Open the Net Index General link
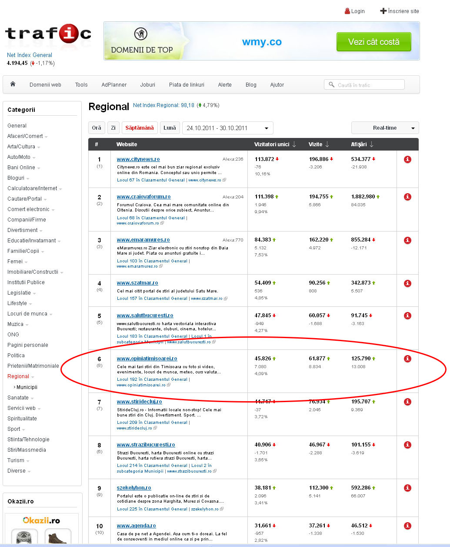The image size is (450, 547). 30,55
